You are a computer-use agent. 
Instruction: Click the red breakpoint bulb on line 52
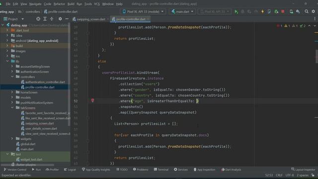click(92, 100)
